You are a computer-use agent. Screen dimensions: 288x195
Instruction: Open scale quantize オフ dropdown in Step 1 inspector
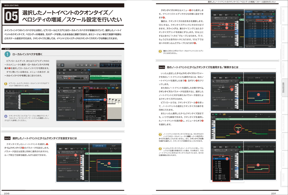coord(61,110)
